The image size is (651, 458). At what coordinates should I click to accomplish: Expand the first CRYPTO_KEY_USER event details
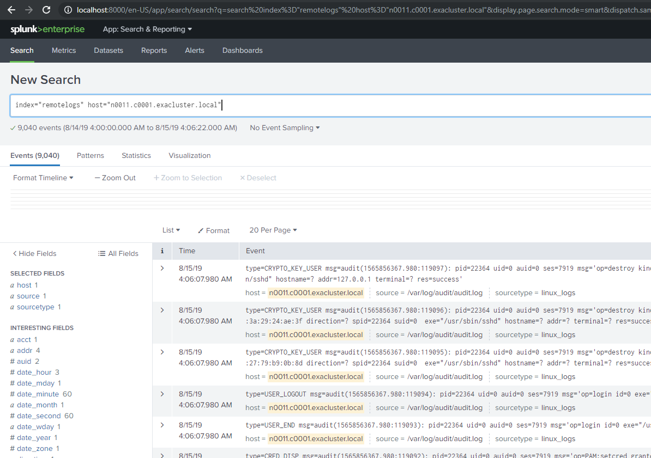click(x=162, y=268)
